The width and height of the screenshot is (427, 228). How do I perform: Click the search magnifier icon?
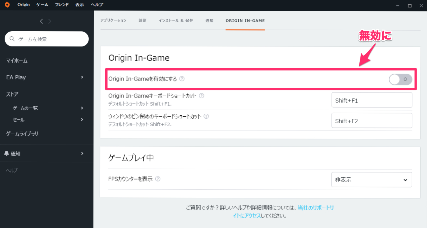click(12, 39)
